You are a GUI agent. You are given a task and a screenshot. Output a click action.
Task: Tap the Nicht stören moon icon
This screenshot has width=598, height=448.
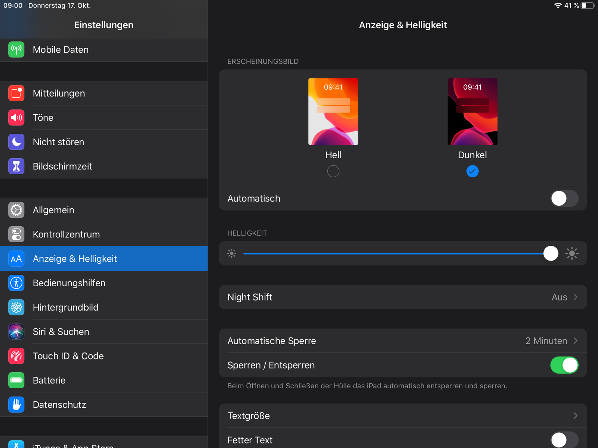tap(16, 142)
